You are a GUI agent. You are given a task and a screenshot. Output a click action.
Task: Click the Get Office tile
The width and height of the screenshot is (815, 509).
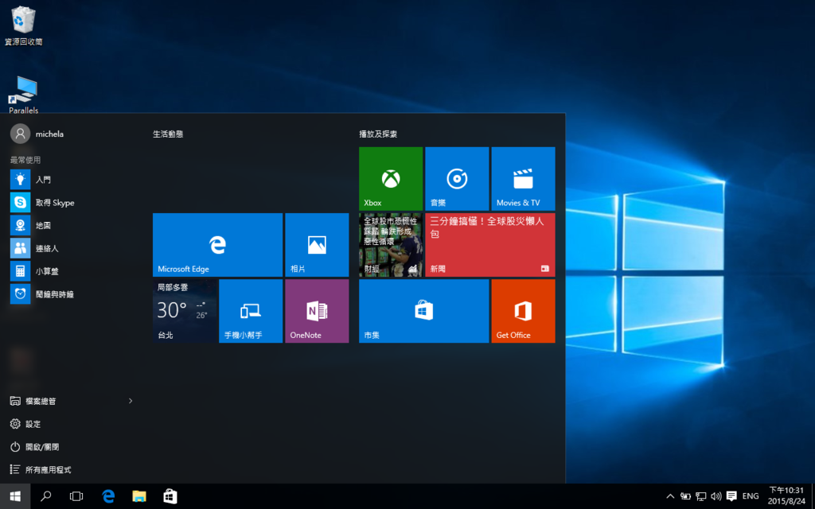coord(523,311)
